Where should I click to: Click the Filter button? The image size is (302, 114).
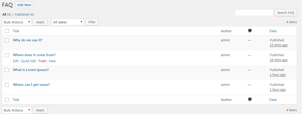pyautogui.click(x=92, y=22)
